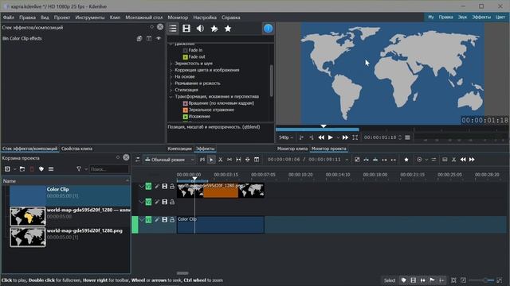Switch to Цвет workspace layout
This screenshot has width=510, height=286.
500,17
